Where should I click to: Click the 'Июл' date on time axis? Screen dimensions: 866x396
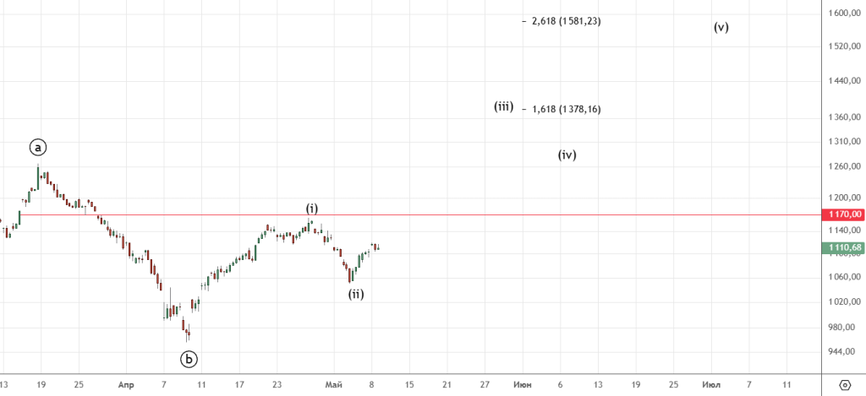point(711,384)
